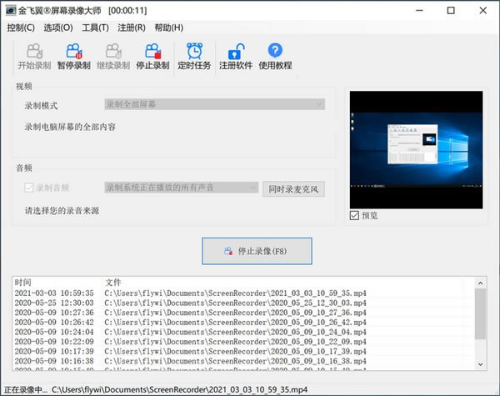The height and width of the screenshot is (396, 500).
Task: Stop recording via the 停止录制 toolbar icon
Action: coord(153,51)
